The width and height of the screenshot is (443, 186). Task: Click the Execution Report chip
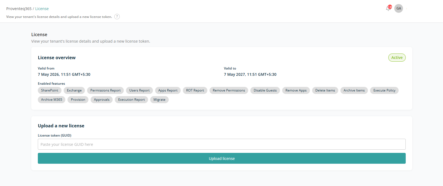pyautogui.click(x=131, y=100)
